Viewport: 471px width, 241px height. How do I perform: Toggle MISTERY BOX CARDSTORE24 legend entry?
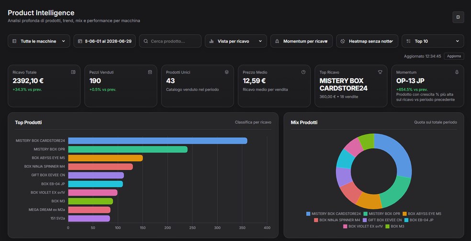(x=333, y=214)
